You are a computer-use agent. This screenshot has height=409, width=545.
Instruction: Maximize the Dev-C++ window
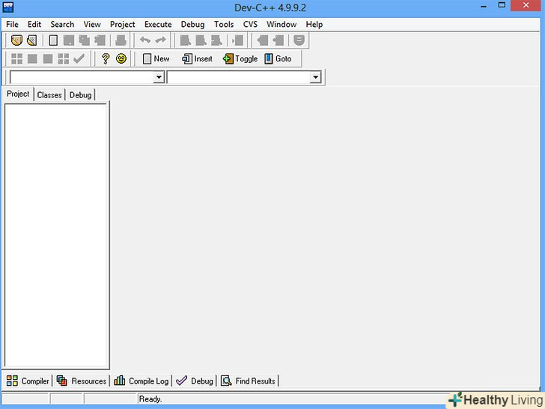coord(502,5)
